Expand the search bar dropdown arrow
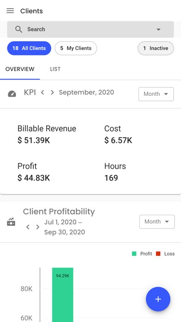This screenshot has width=181, height=322. coord(158,30)
